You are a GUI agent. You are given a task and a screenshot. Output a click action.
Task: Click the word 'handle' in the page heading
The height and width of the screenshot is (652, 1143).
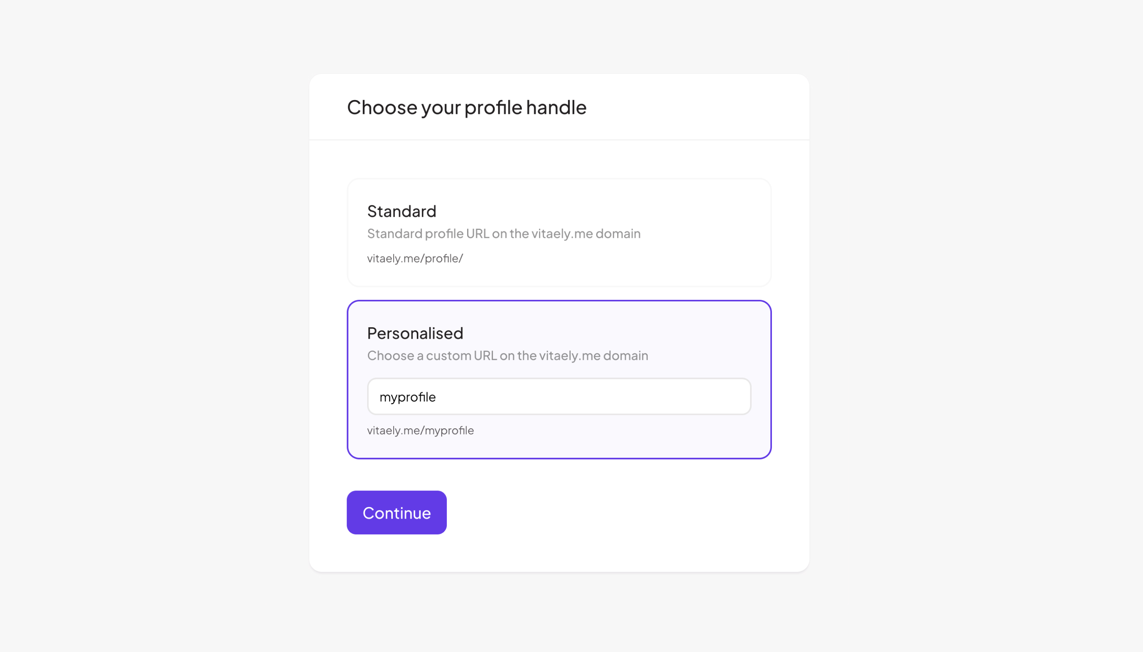pos(556,107)
